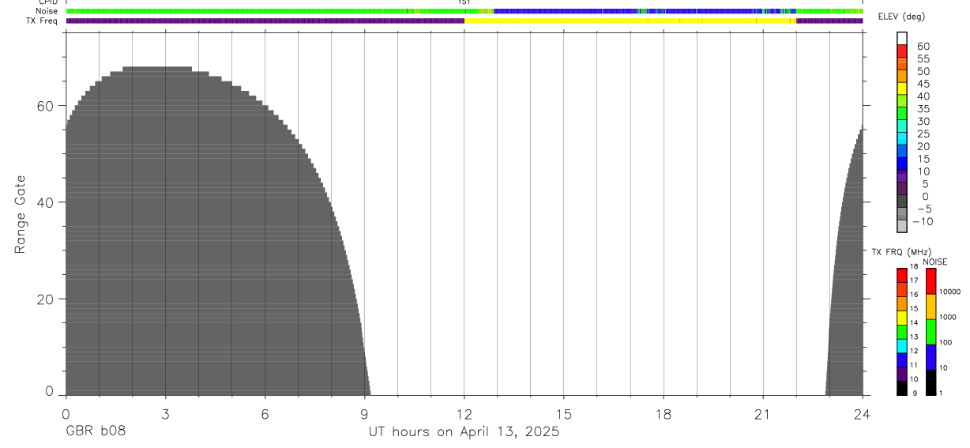Screen dimensions: 970x448
Task: Click the '18' TX FRQ scale value
Action: click(913, 266)
